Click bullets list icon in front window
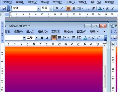 (73, 38)
